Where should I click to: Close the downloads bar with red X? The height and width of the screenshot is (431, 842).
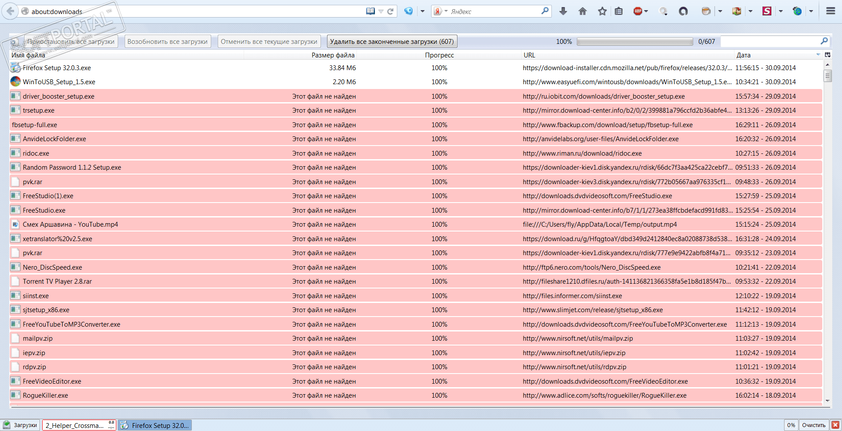tap(835, 425)
